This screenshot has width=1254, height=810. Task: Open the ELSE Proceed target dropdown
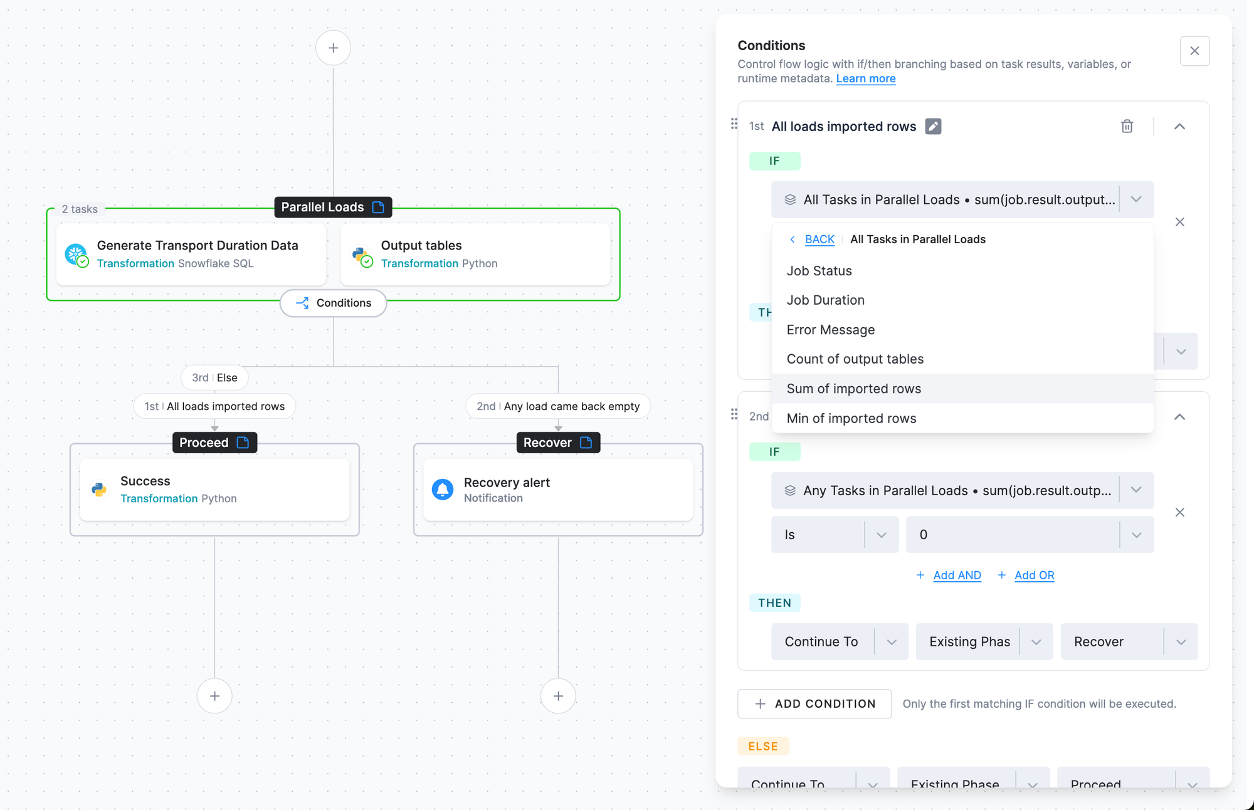click(x=1133, y=777)
